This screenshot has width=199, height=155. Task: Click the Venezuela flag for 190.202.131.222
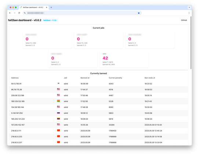[x=58, y=118]
